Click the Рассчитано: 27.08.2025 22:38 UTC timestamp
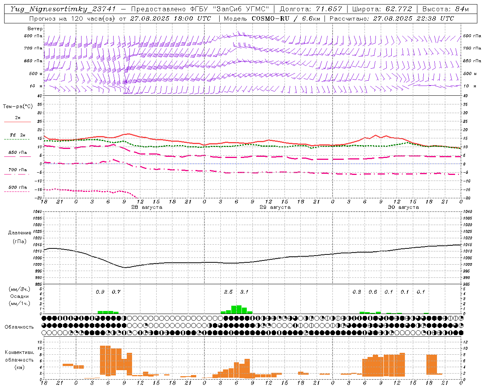483x386 pixels. point(392,18)
